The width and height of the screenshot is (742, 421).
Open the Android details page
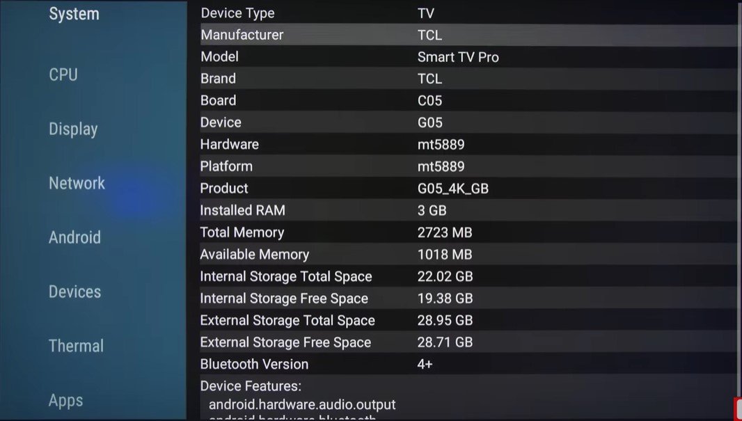[74, 237]
